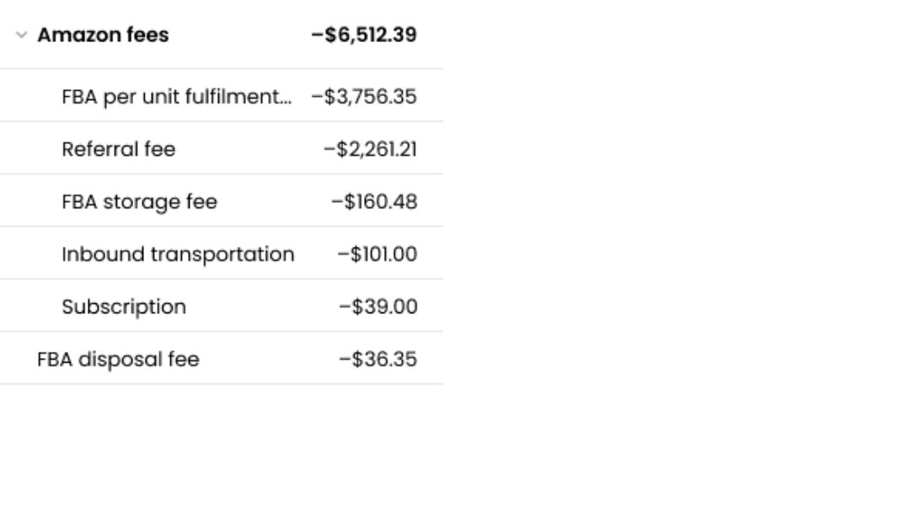Click empty space between Subscription label and amount
This screenshot has width=910, height=512.
click(262, 307)
